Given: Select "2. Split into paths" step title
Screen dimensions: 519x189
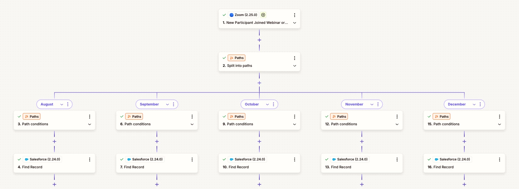Looking at the screenshot, I should coord(237,66).
